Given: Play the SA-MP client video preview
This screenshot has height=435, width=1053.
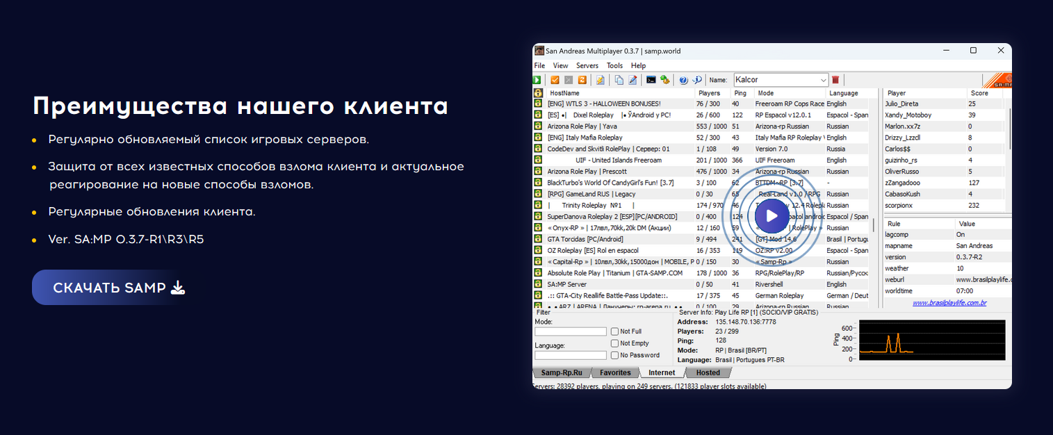Looking at the screenshot, I should (772, 215).
